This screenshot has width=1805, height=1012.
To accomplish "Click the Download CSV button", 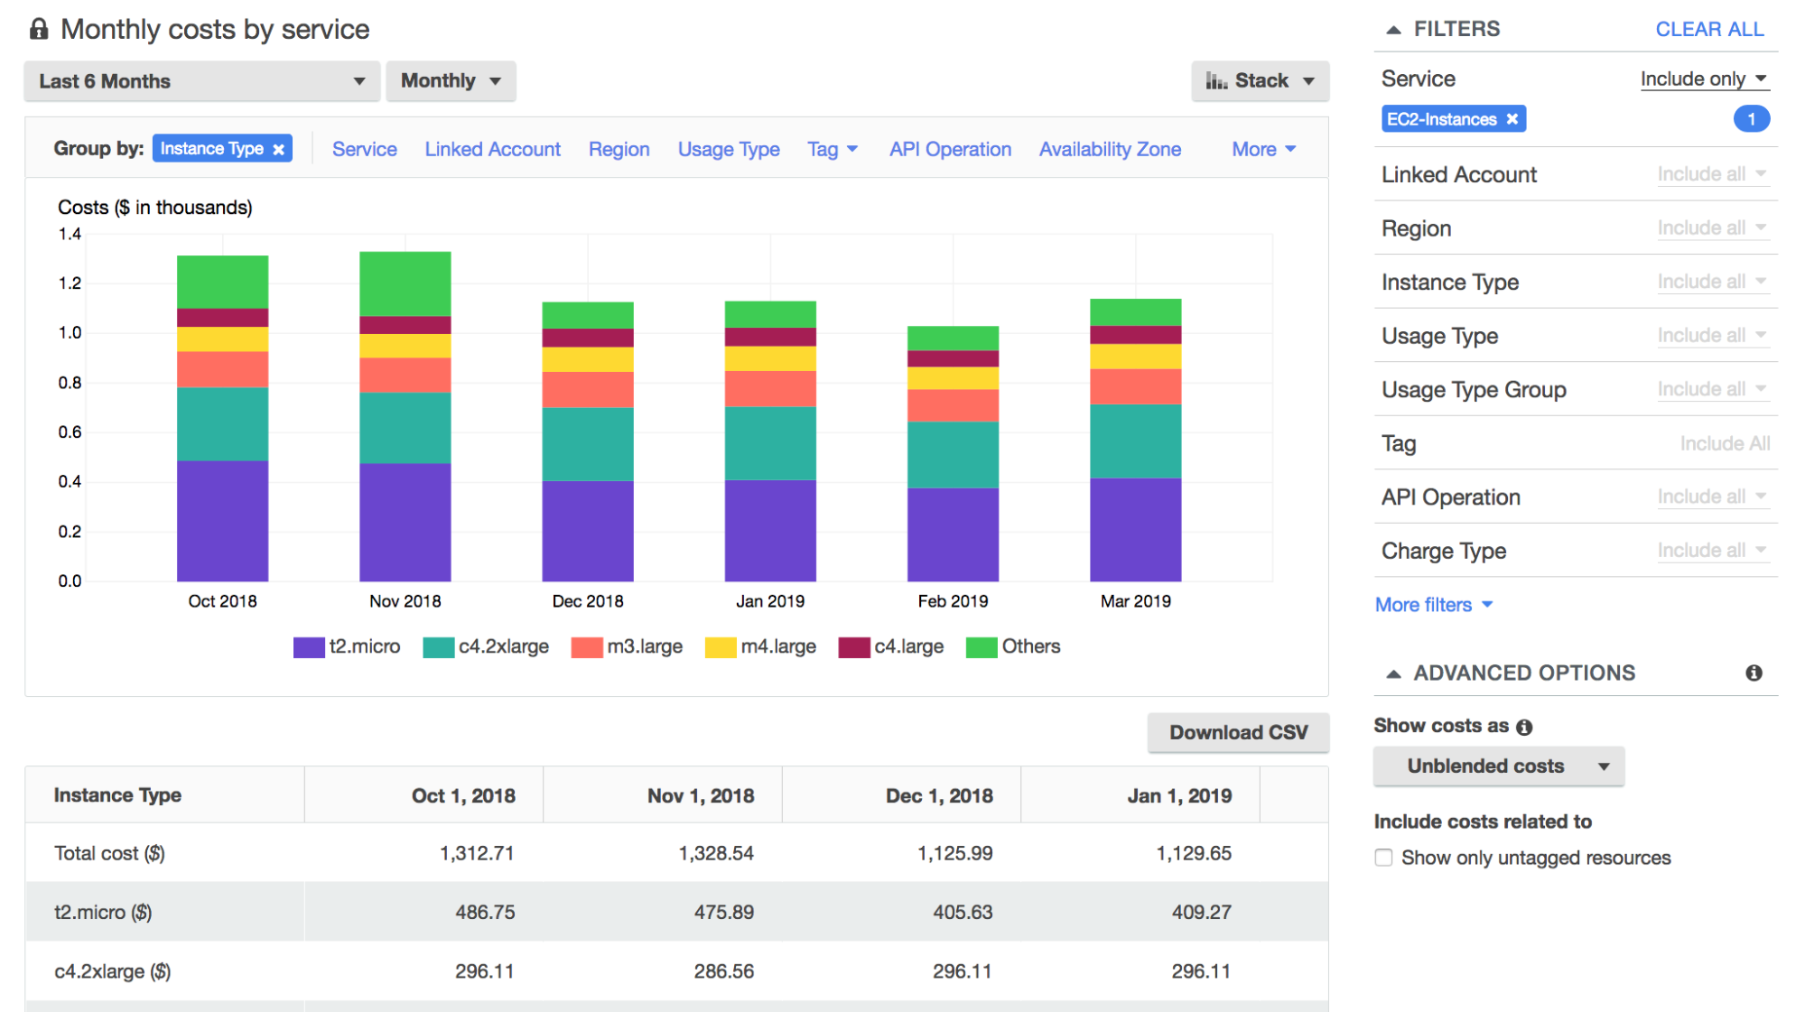I will pyautogui.click(x=1239, y=729).
